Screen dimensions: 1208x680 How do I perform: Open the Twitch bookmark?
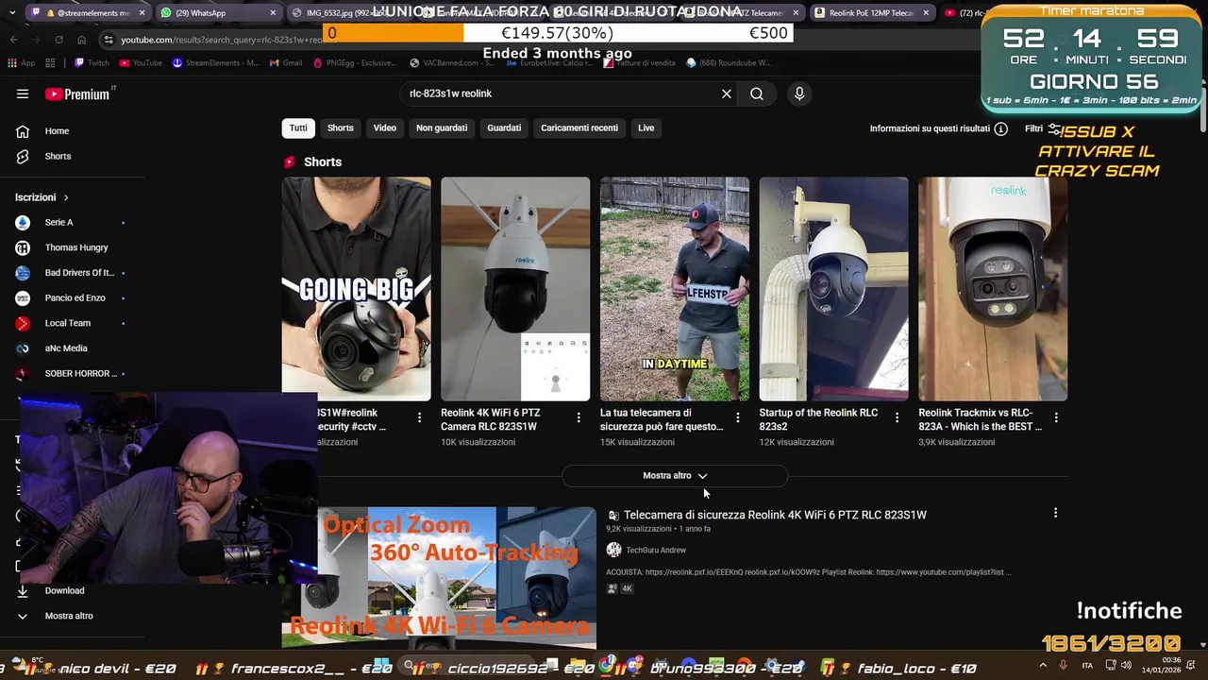[92, 63]
